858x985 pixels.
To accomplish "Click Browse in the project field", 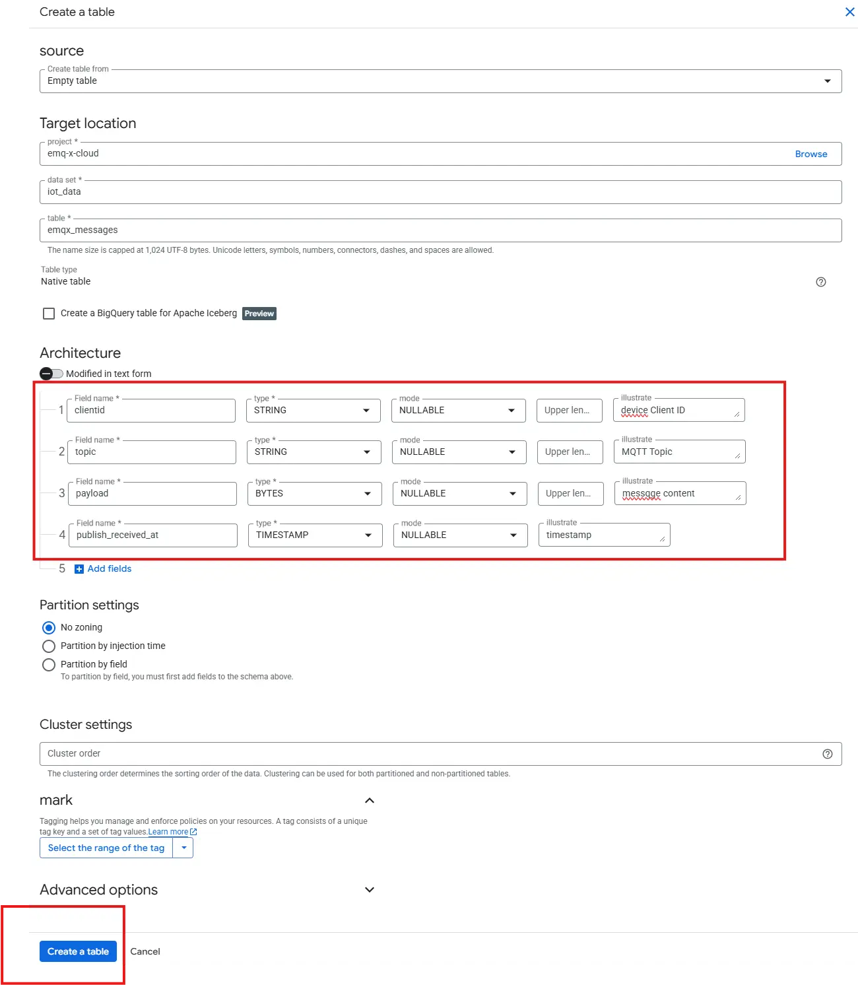I will (x=810, y=154).
